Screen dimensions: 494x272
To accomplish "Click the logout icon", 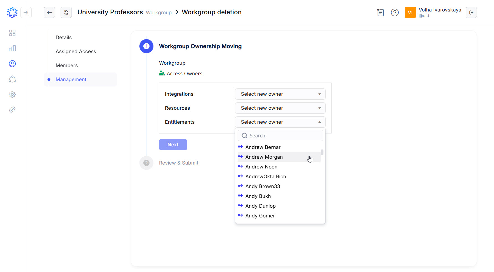I will pos(471,12).
